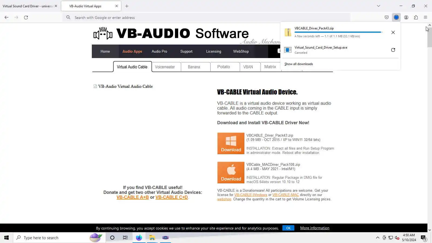432x243 pixels.
Task: Open the notification center icon
Action: tap(423, 238)
